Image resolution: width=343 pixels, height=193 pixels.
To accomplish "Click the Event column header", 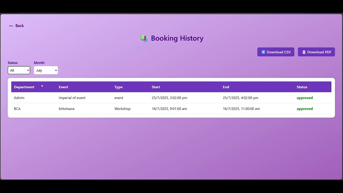I will tap(64, 87).
